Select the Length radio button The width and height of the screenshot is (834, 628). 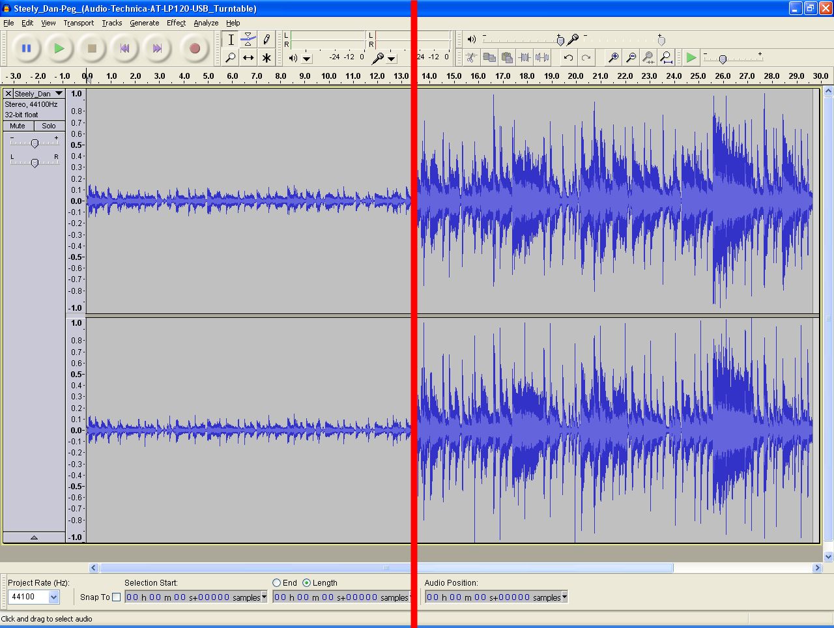306,583
